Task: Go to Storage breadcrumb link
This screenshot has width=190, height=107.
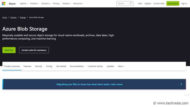Action: [23, 18]
